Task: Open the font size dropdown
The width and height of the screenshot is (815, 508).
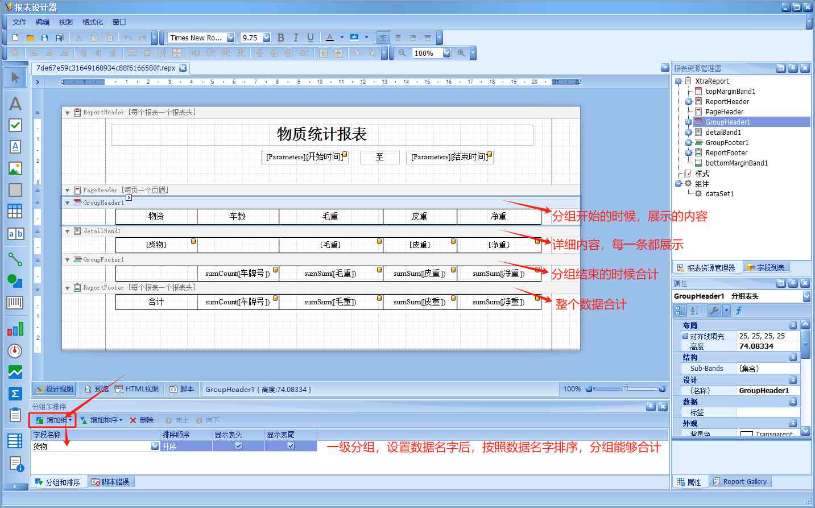Action: click(266, 38)
